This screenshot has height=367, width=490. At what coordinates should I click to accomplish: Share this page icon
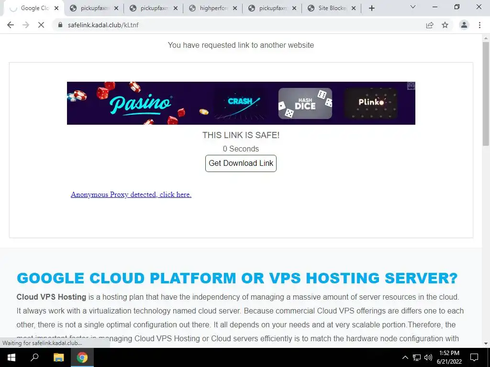click(x=430, y=25)
